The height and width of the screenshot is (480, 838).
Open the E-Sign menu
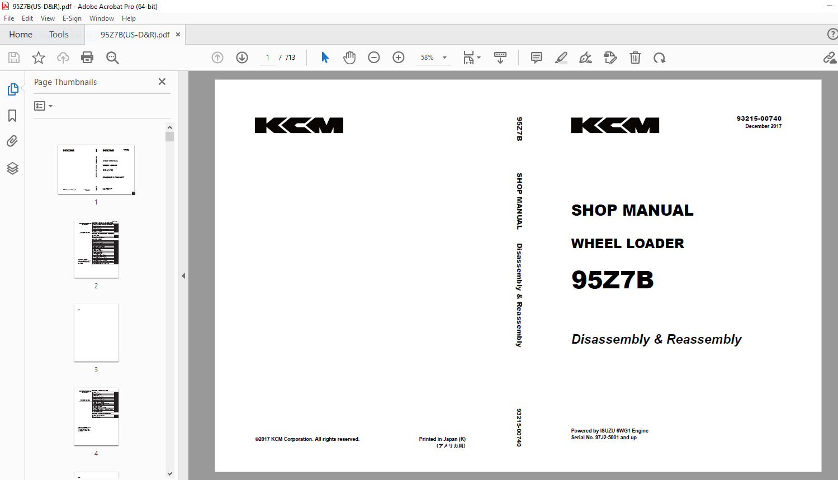(x=72, y=18)
